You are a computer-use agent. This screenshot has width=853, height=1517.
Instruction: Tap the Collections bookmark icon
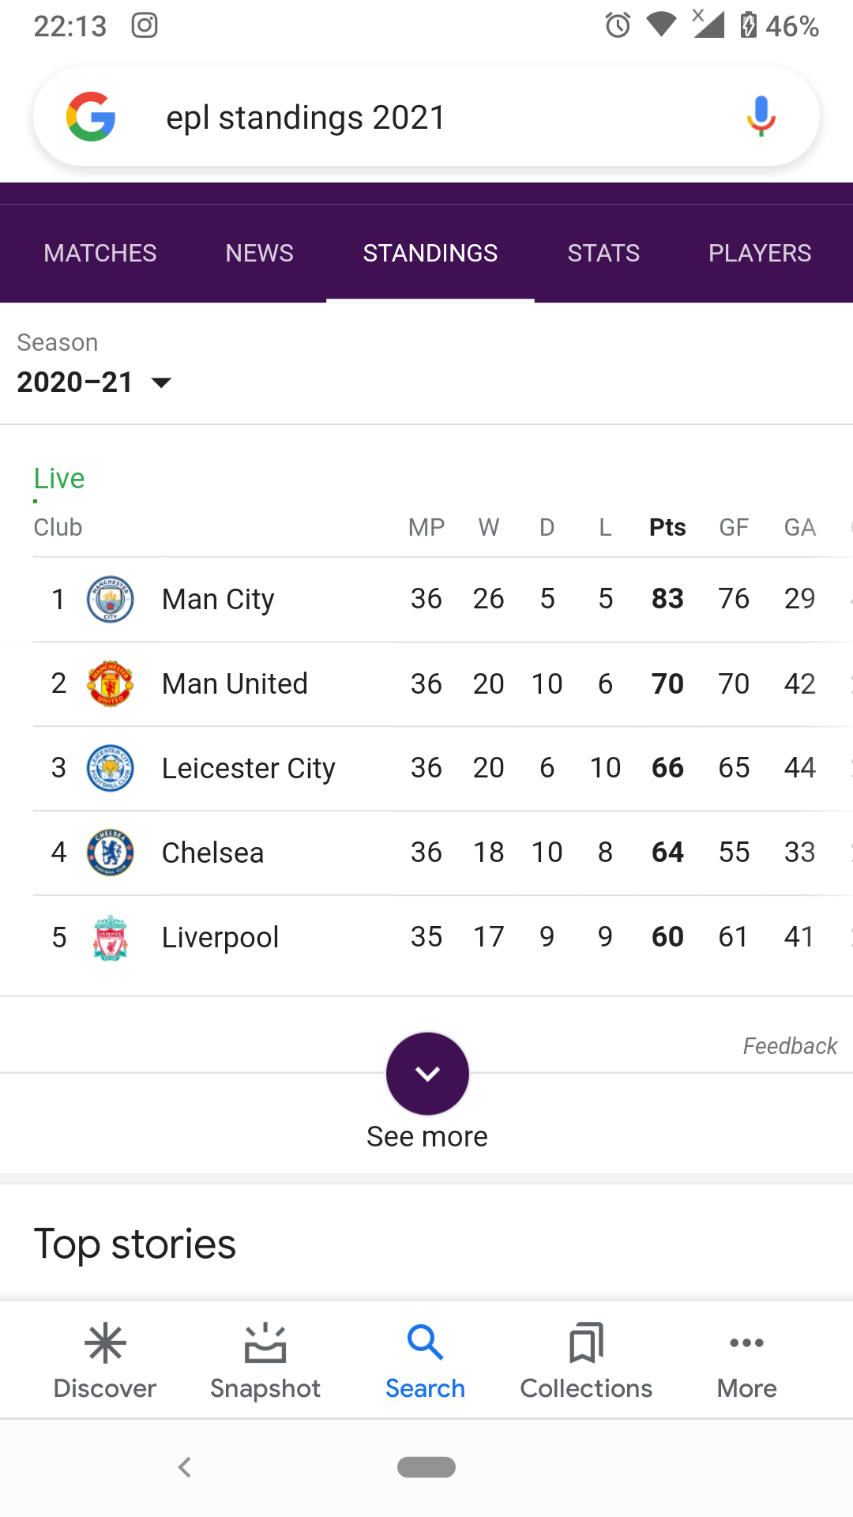click(586, 1343)
